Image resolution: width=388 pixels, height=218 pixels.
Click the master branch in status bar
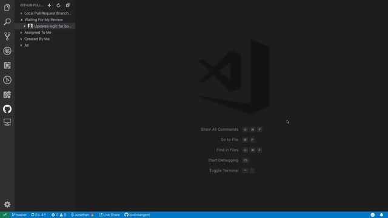[19, 215]
